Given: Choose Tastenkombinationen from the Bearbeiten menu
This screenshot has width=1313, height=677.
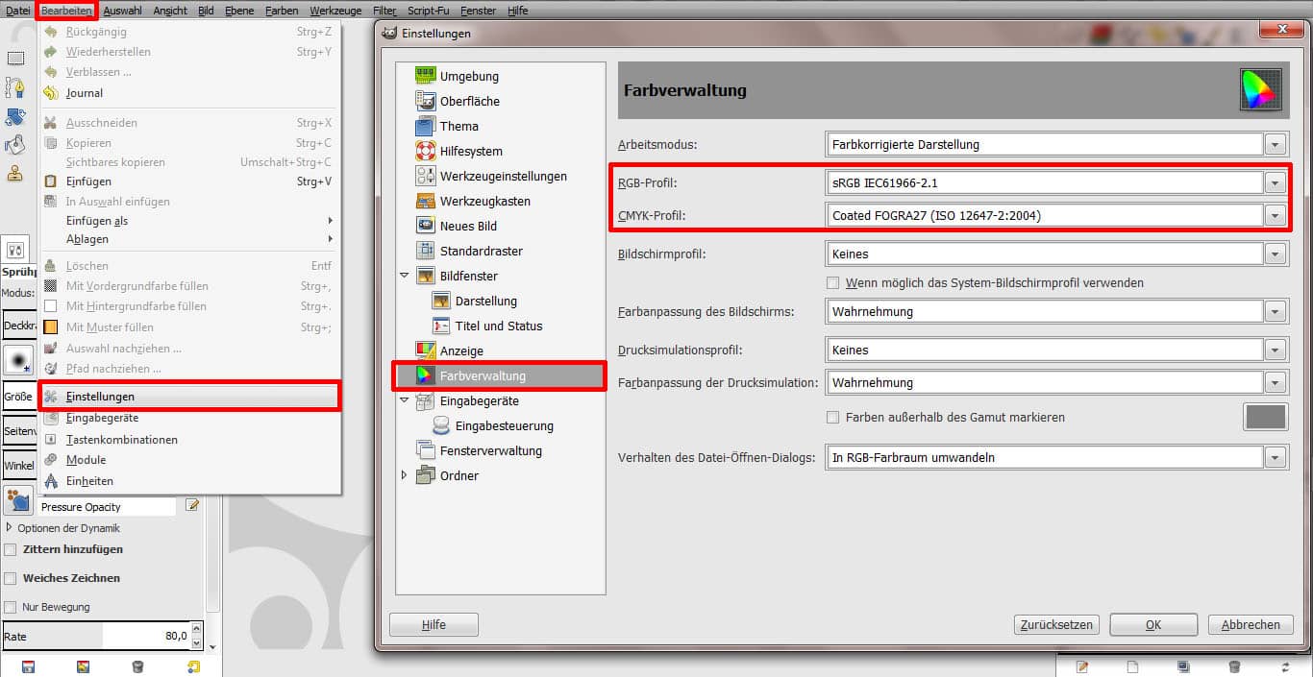Looking at the screenshot, I should (x=121, y=440).
